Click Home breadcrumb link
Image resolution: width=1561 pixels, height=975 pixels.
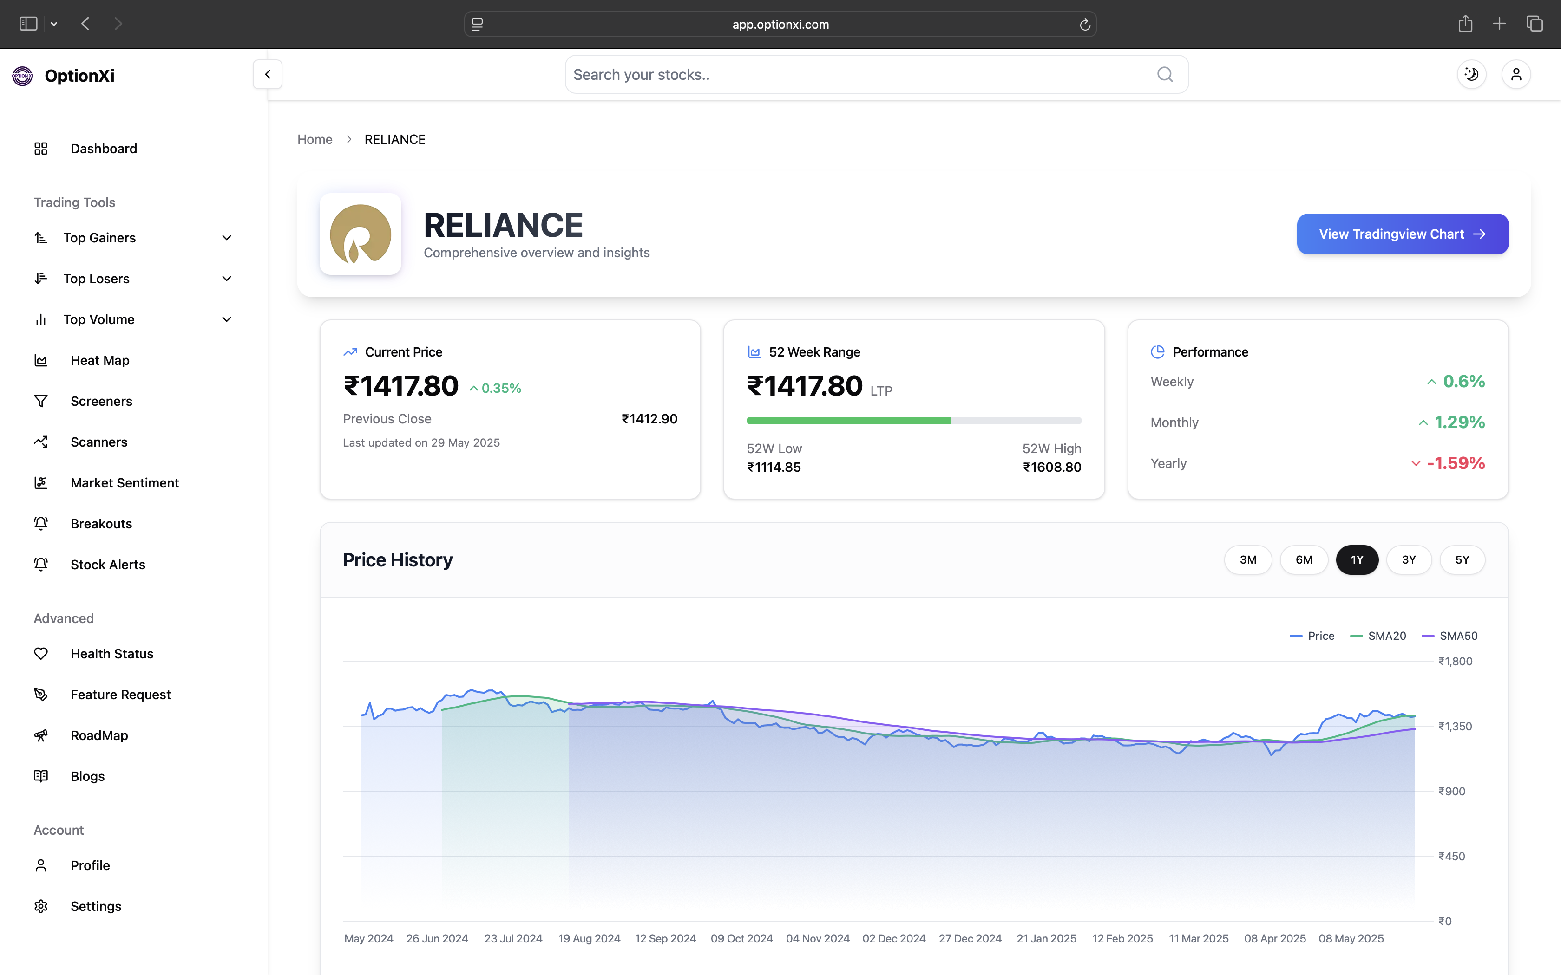(x=315, y=139)
